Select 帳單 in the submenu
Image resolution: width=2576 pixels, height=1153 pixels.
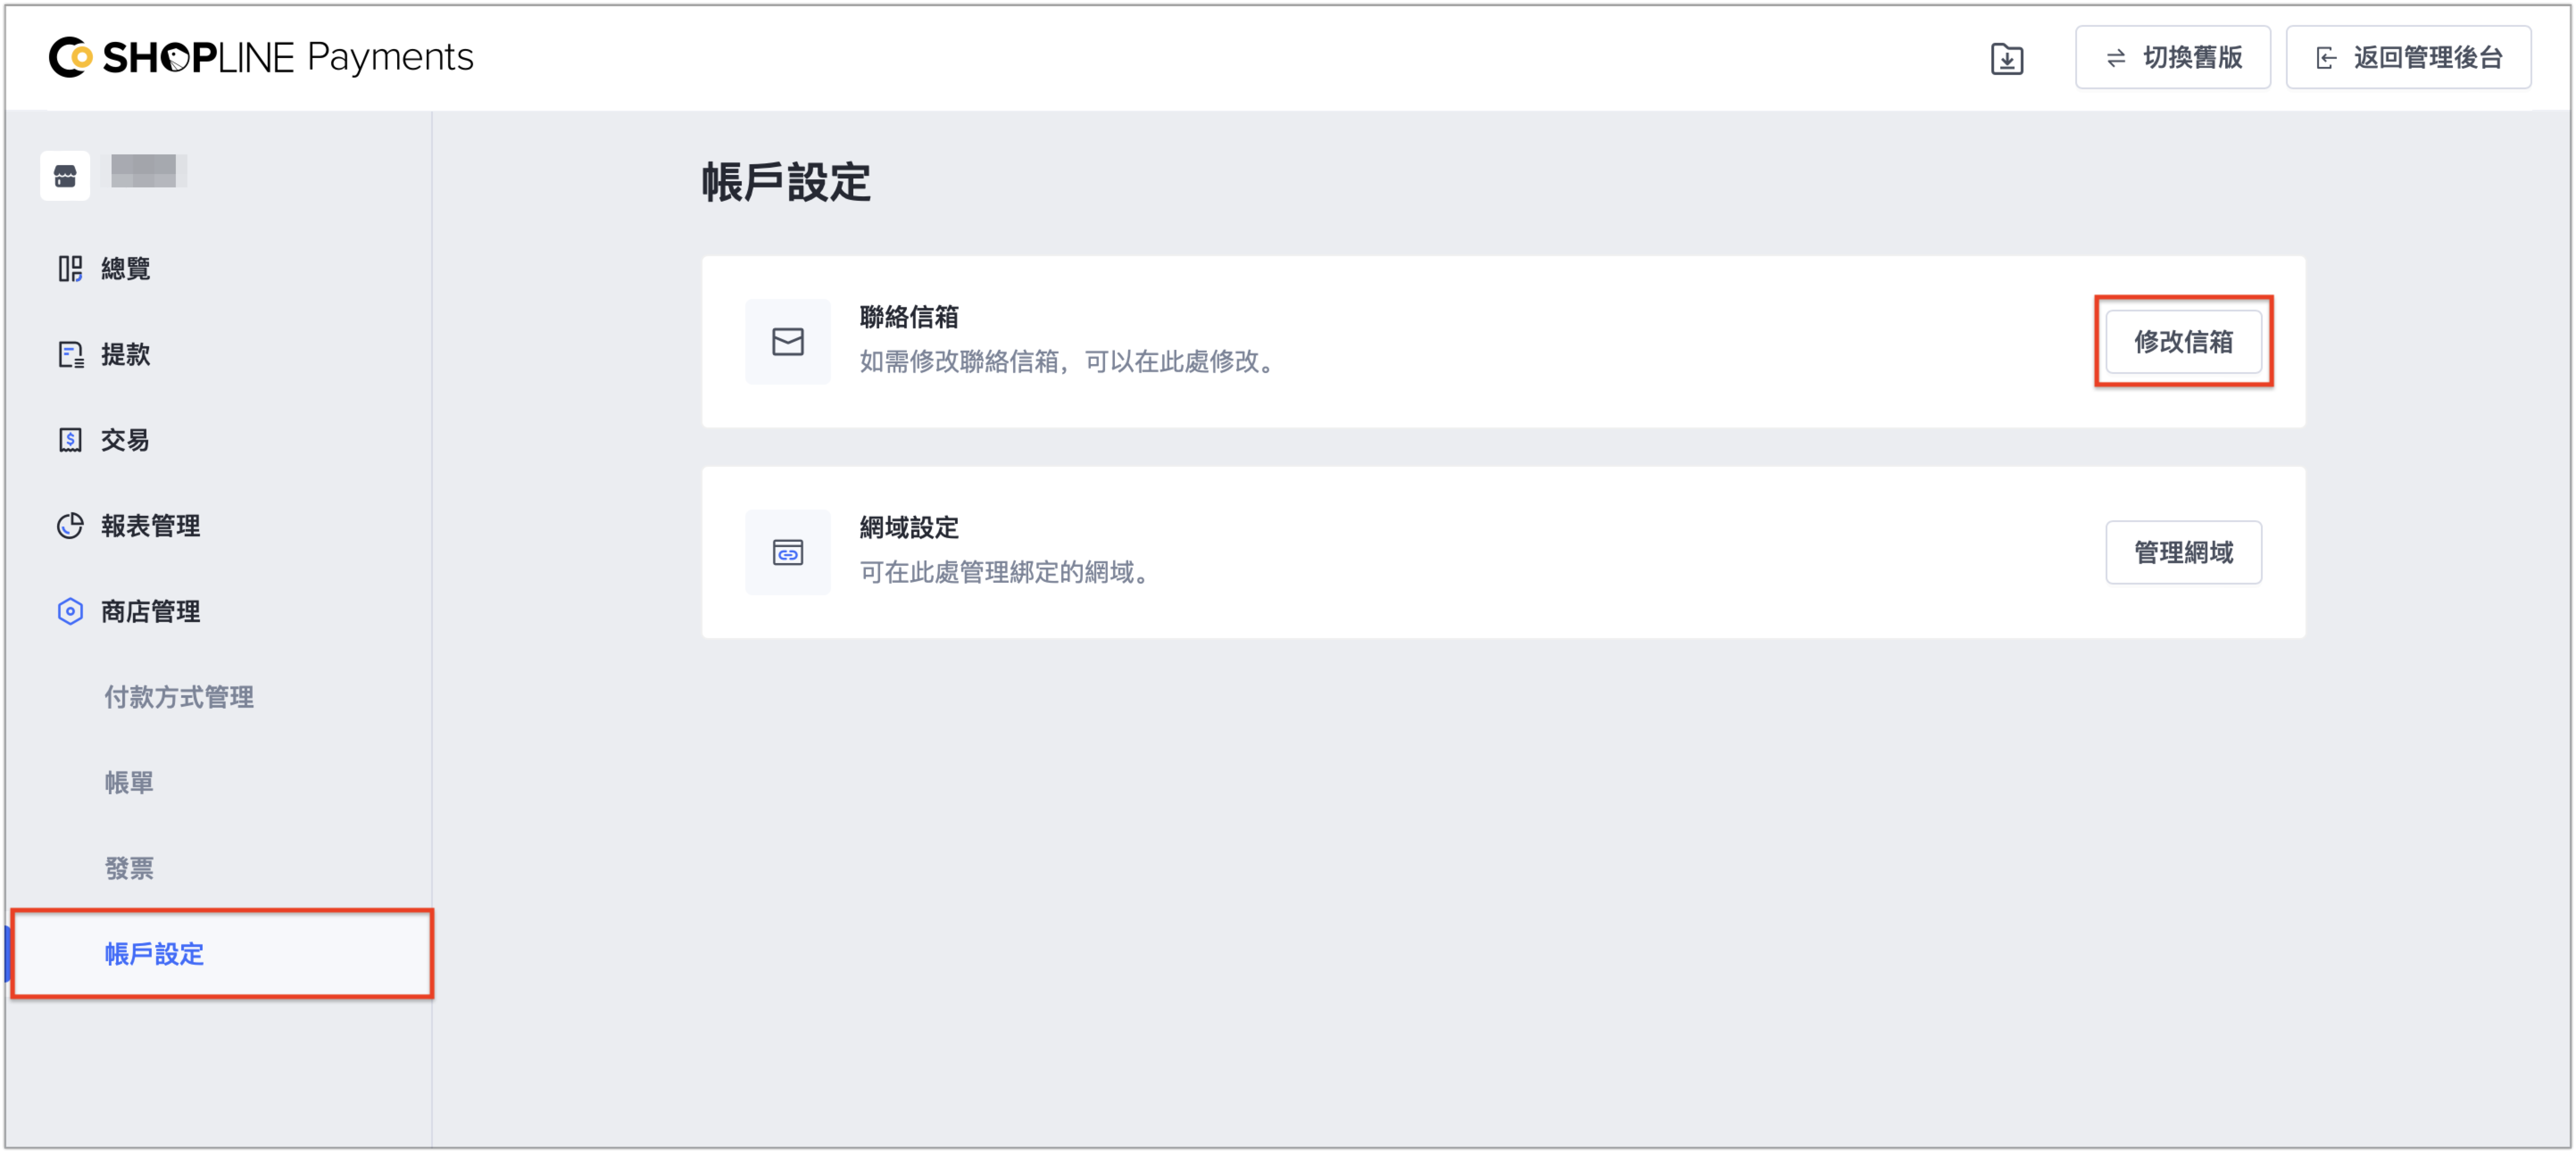(129, 783)
